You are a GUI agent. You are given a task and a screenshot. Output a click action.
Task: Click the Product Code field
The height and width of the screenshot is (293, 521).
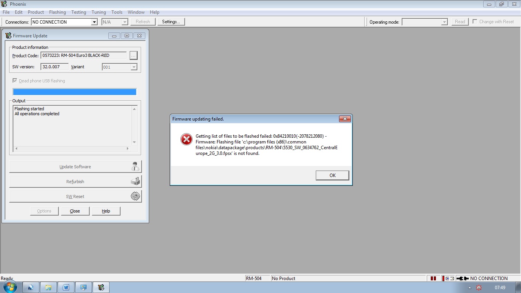coord(84,55)
